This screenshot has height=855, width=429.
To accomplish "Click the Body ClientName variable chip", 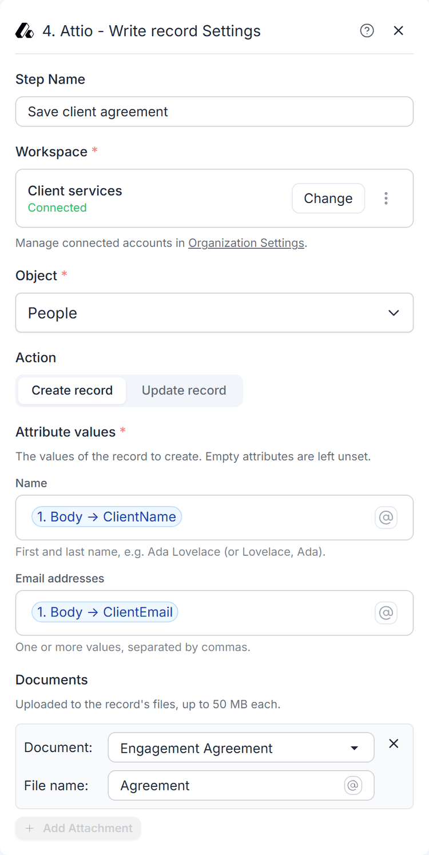I will coord(107,517).
